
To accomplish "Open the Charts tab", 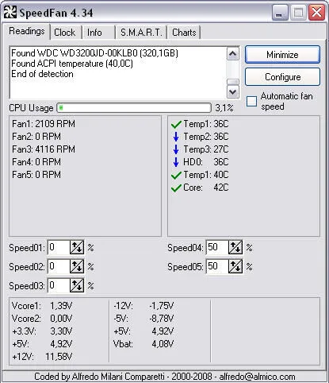I will coord(184,33).
